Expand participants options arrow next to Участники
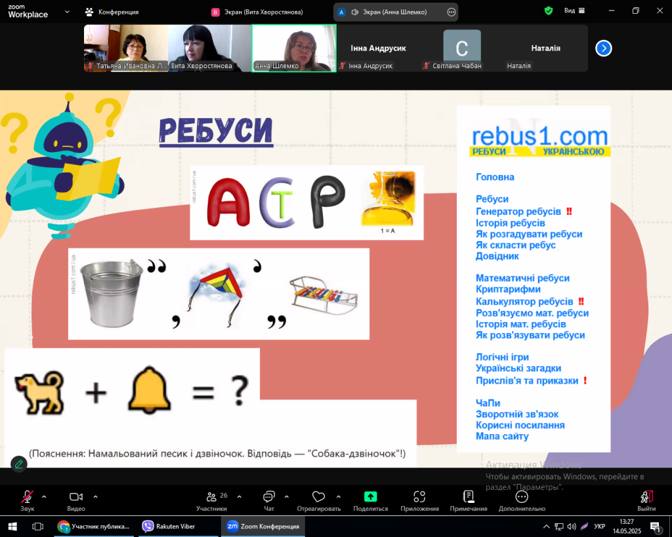This screenshot has height=537, width=672. coord(240,497)
